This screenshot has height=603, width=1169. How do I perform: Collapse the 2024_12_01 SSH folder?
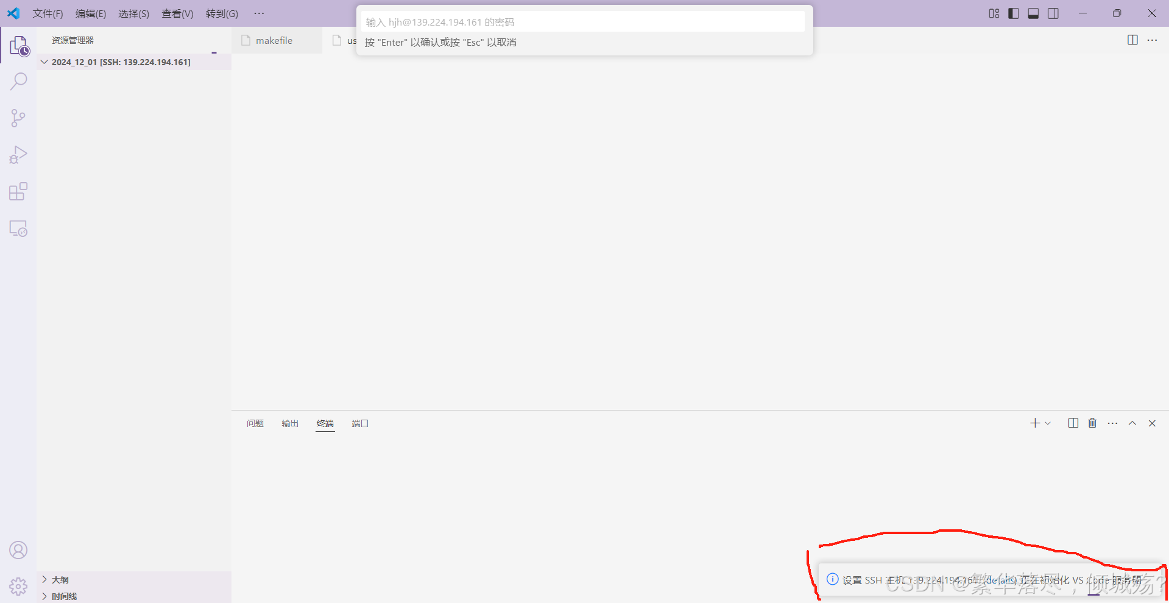(44, 62)
